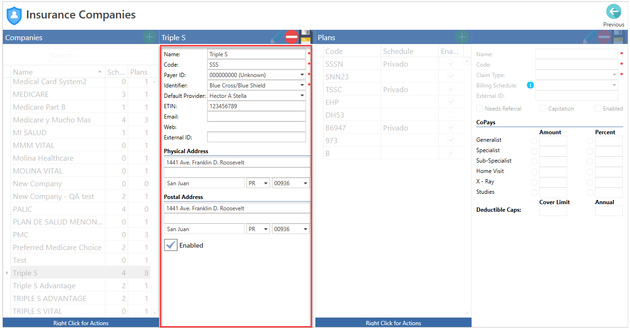Select the PALIC company row
The width and height of the screenshot is (630, 328).
pyautogui.click(x=80, y=209)
